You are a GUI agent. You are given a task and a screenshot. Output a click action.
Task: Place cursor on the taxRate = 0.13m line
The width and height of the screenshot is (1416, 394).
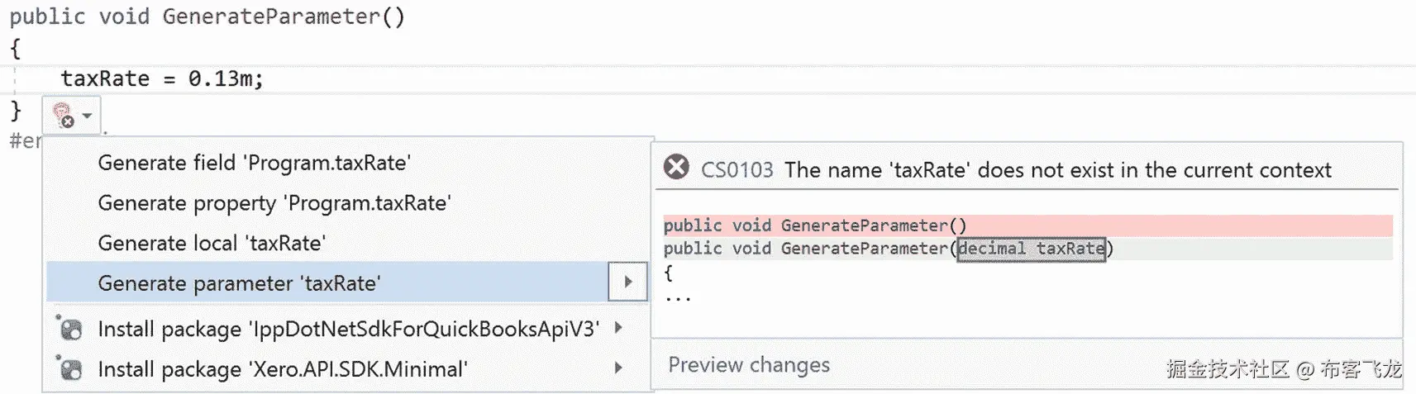pyautogui.click(x=162, y=79)
